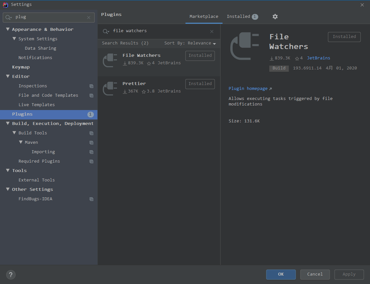Click project-level icon next to File and Code Templates
This screenshot has width=370, height=284.
(x=92, y=96)
